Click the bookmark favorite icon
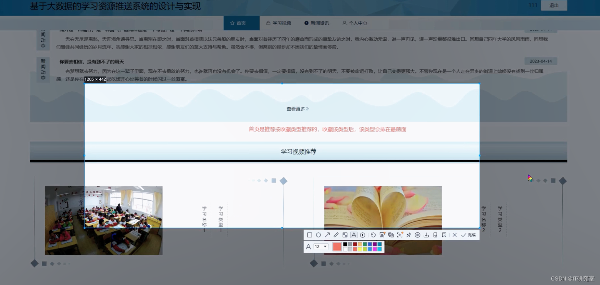Screen dimensions: 600x285 click(x=444, y=235)
